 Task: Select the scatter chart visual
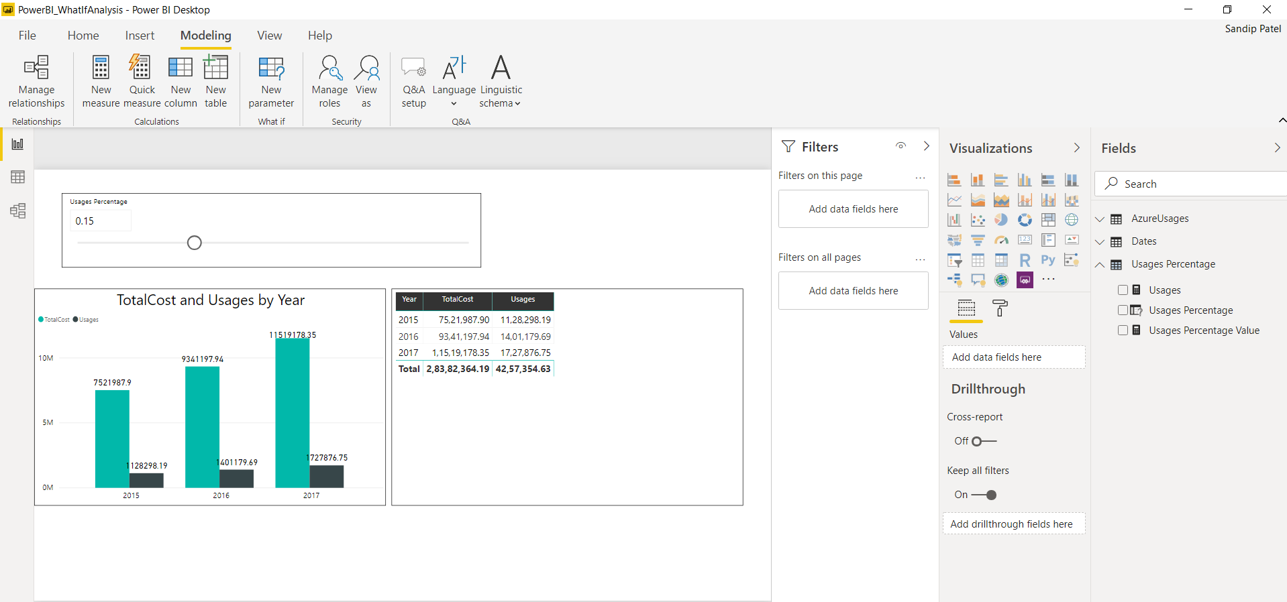coord(978,220)
